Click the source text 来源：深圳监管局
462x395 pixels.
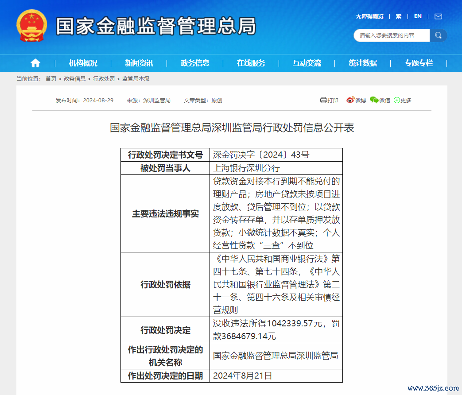[x=148, y=101]
